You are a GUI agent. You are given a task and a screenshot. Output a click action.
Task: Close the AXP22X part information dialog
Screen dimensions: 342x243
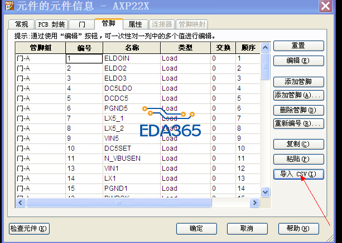pos(325,6)
